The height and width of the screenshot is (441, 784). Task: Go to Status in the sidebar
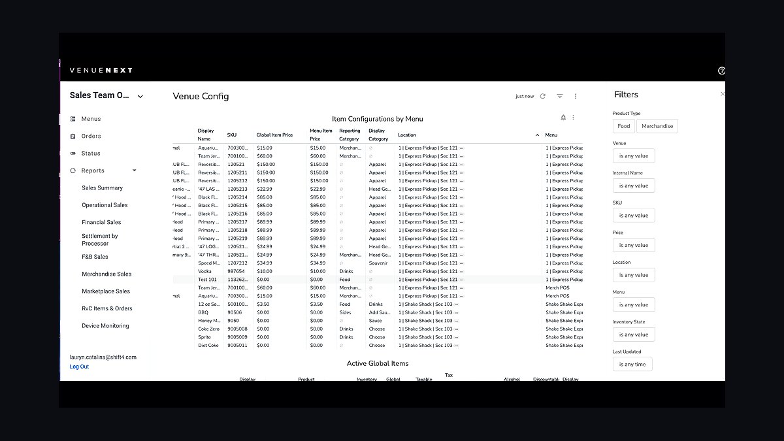click(x=91, y=154)
